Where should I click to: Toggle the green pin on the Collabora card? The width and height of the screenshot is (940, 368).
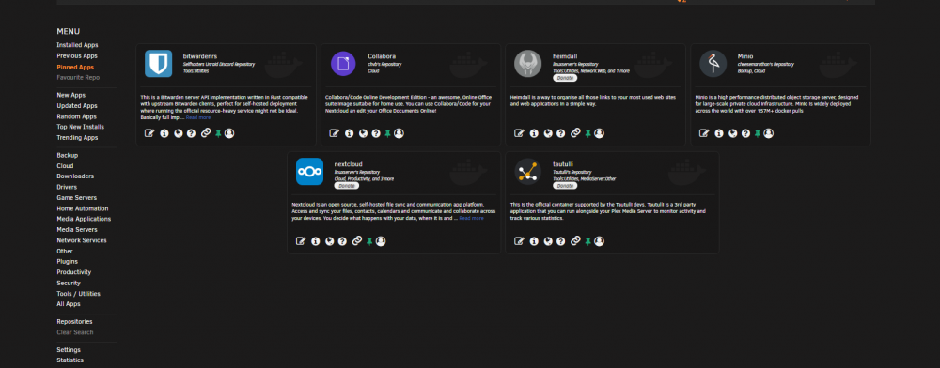click(x=388, y=134)
